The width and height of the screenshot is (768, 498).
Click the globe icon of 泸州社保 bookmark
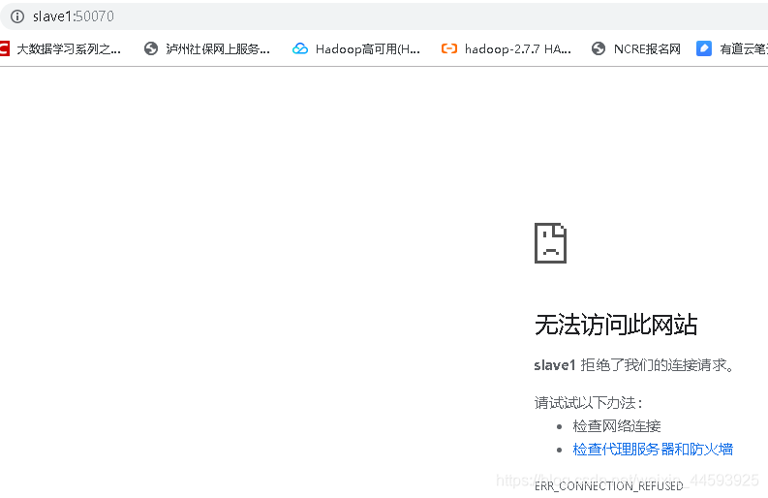point(151,48)
